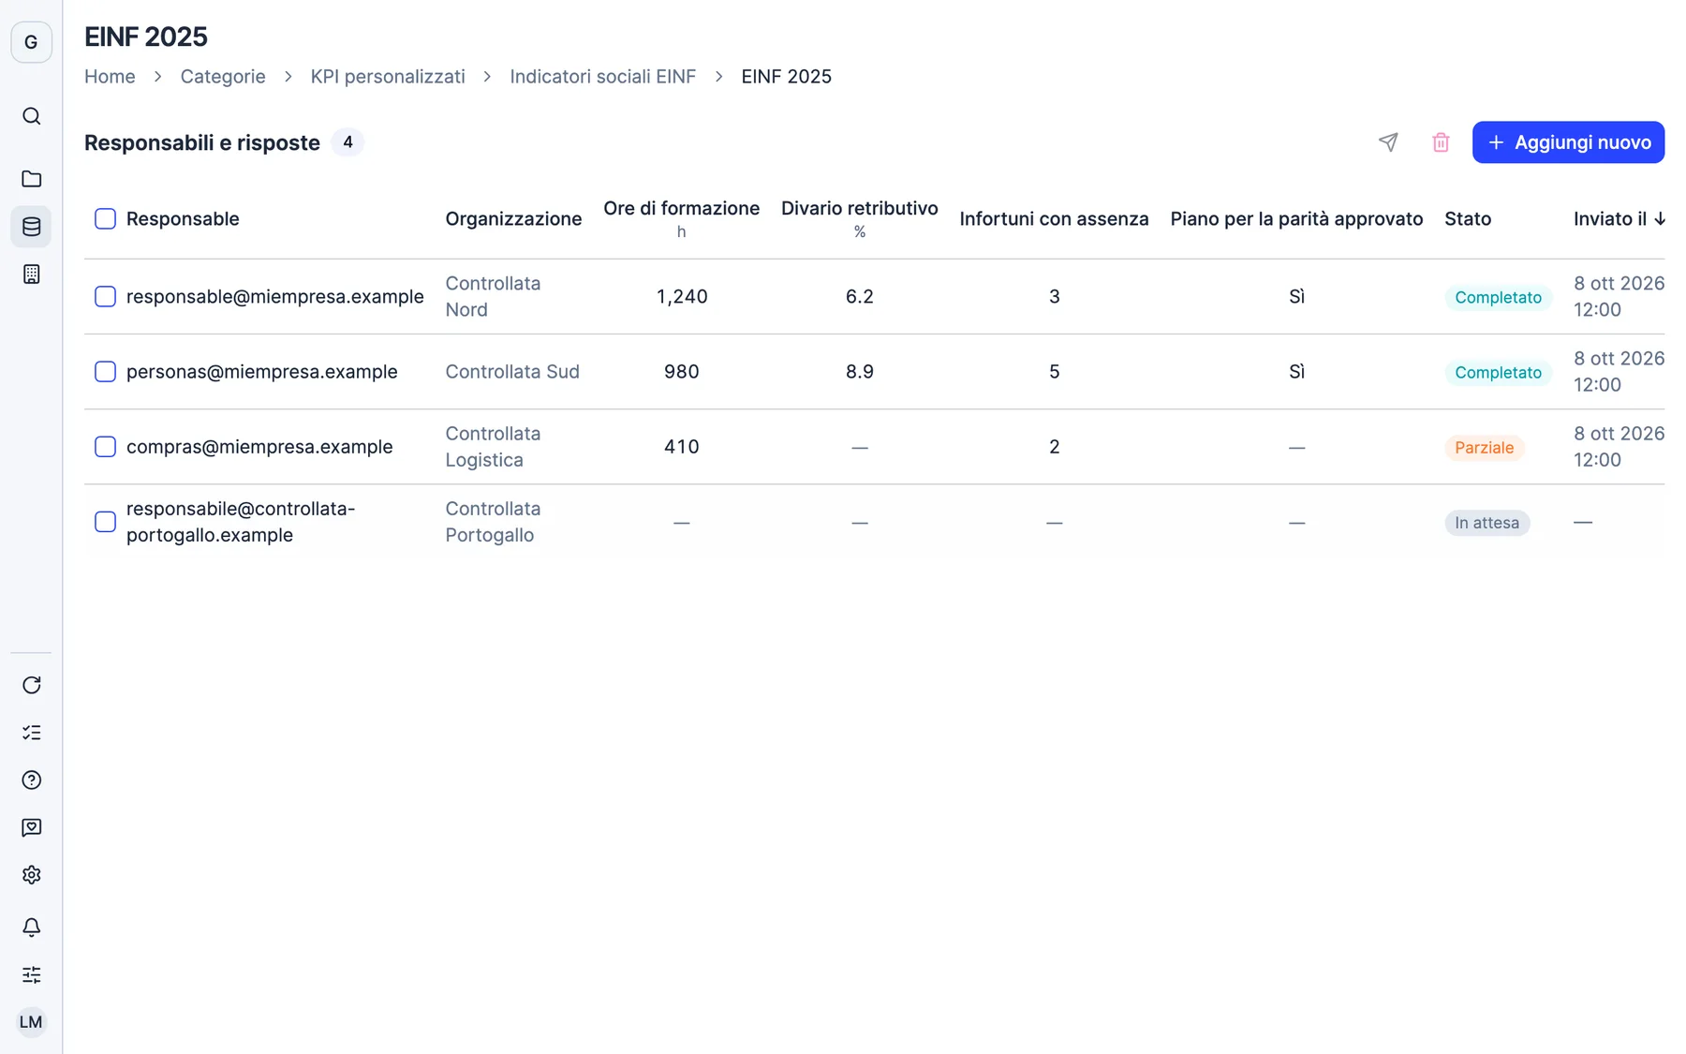Click the send paper plane icon
The width and height of the screenshot is (1686, 1054).
pos(1388,142)
